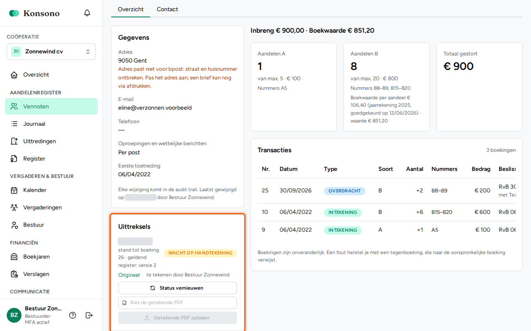Click the Bedrag column header

[481, 169]
